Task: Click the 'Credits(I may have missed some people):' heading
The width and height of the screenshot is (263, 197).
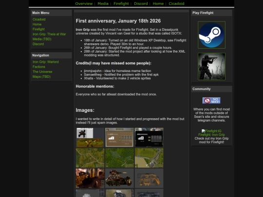Action: point(113,63)
